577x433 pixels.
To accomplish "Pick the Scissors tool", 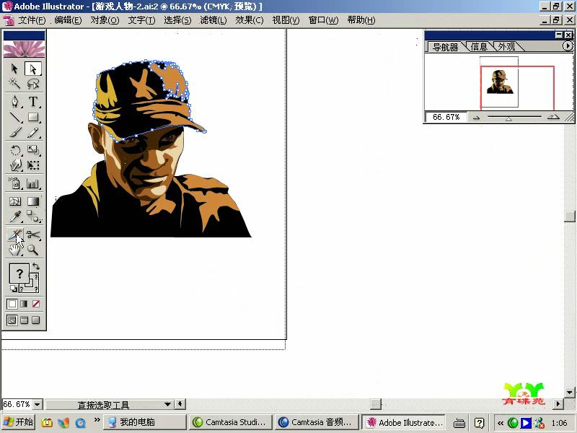I will click(33, 235).
